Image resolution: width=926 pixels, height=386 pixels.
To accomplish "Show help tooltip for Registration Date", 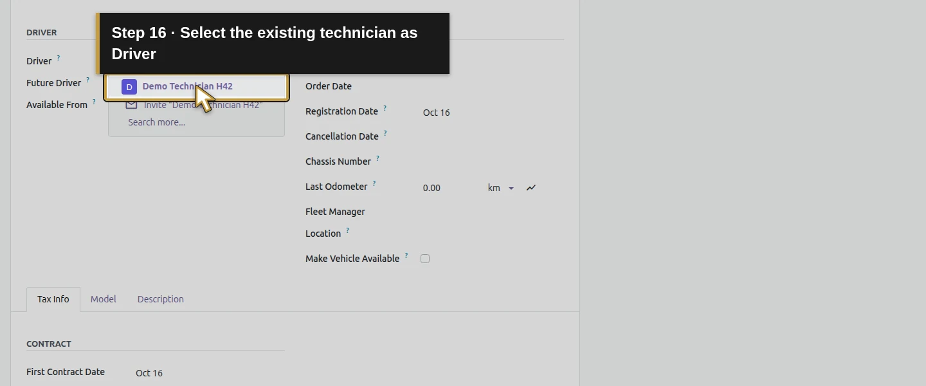I will (x=385, y=107).
